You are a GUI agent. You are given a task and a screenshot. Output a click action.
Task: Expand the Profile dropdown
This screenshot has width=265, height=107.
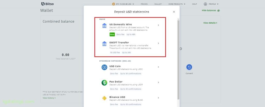pos(214,4)
